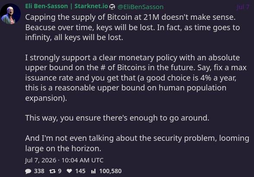This screenshot has width=254, height=177.
Task: Click the purple Jul 7 date link
Action: pyautogui.click(x=243, y=7)
